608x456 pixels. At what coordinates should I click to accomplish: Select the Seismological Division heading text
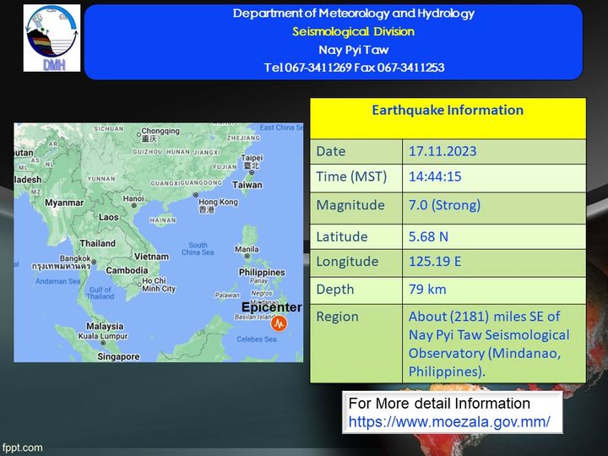click(x=354, y=31)
